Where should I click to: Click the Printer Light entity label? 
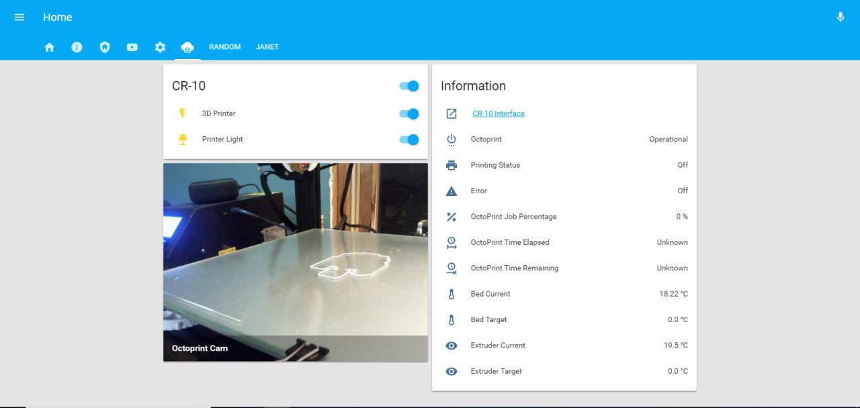[x=222, y=140]
